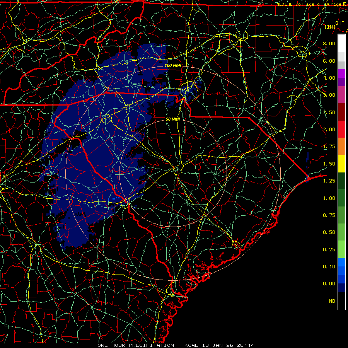Click the 0.75 legend value

click(x=329, y=215)
